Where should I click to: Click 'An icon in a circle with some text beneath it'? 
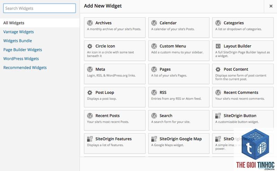click(x=110, y=54)
